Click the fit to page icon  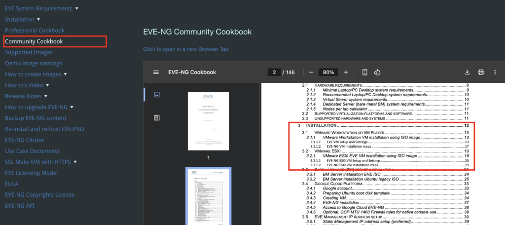pyautogui.click(x=364, y=72)
